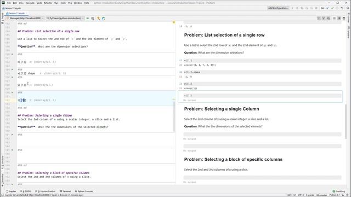351x197 pixels.
Task: Run cell at line 124 using gutter arrow
Action: [x=12, y=69]
